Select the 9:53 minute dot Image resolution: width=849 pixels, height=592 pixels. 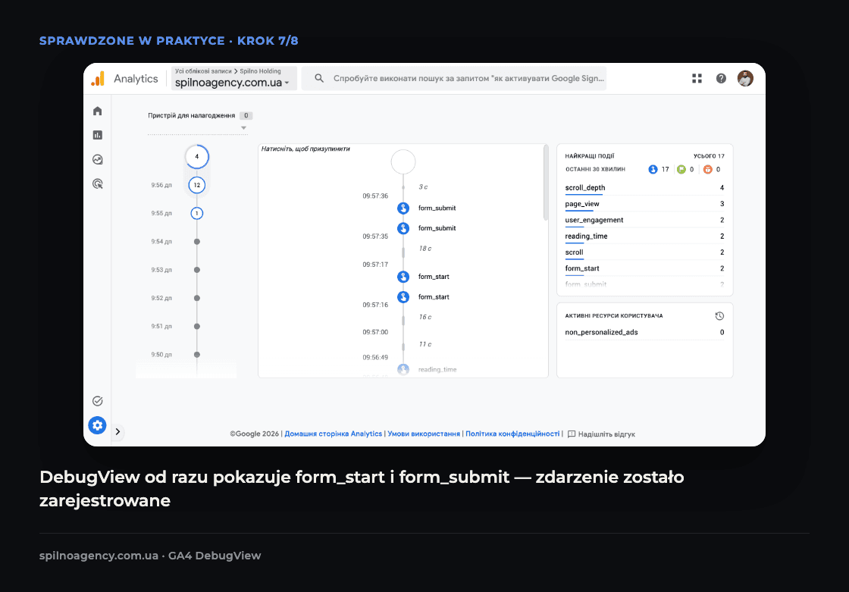coord(197,270)
